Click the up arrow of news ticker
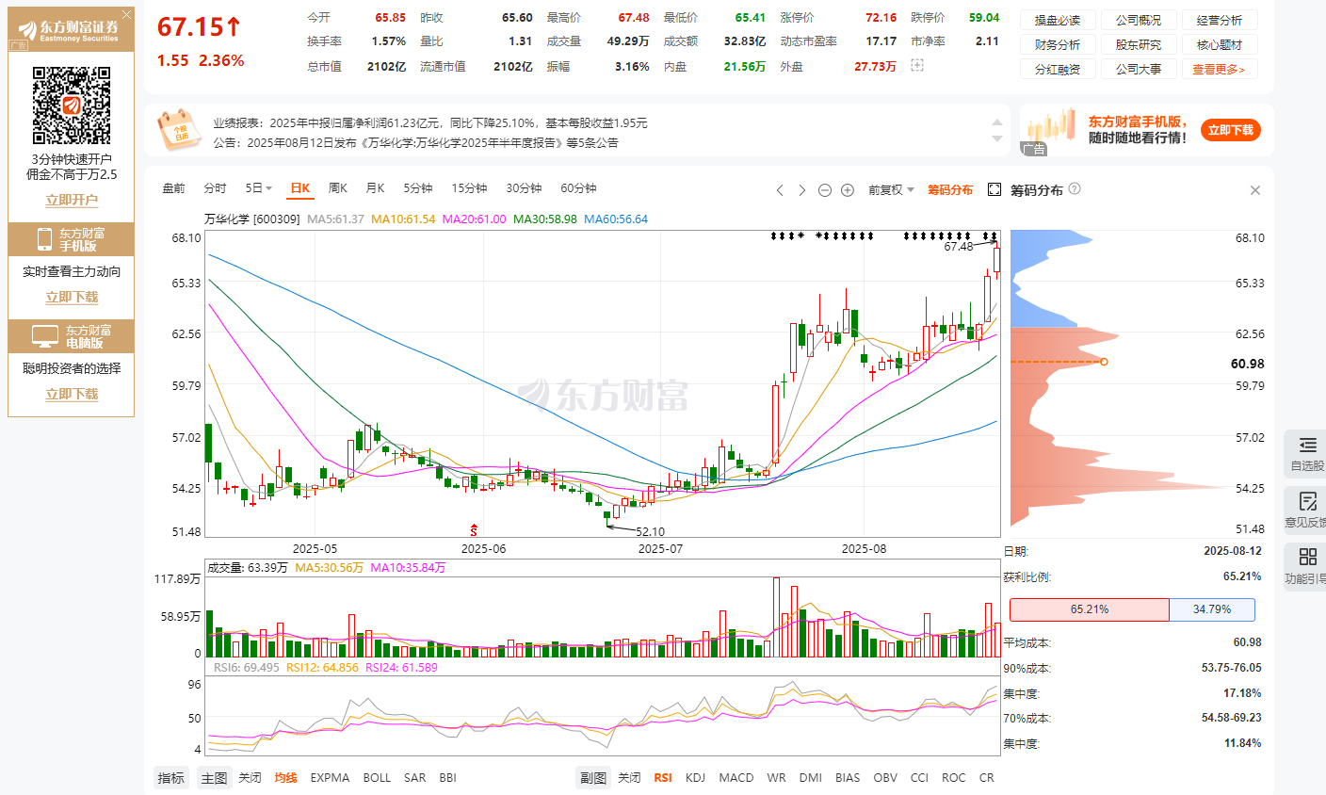This screenshot has width=1326, height=795. click(x=997, y=122)
